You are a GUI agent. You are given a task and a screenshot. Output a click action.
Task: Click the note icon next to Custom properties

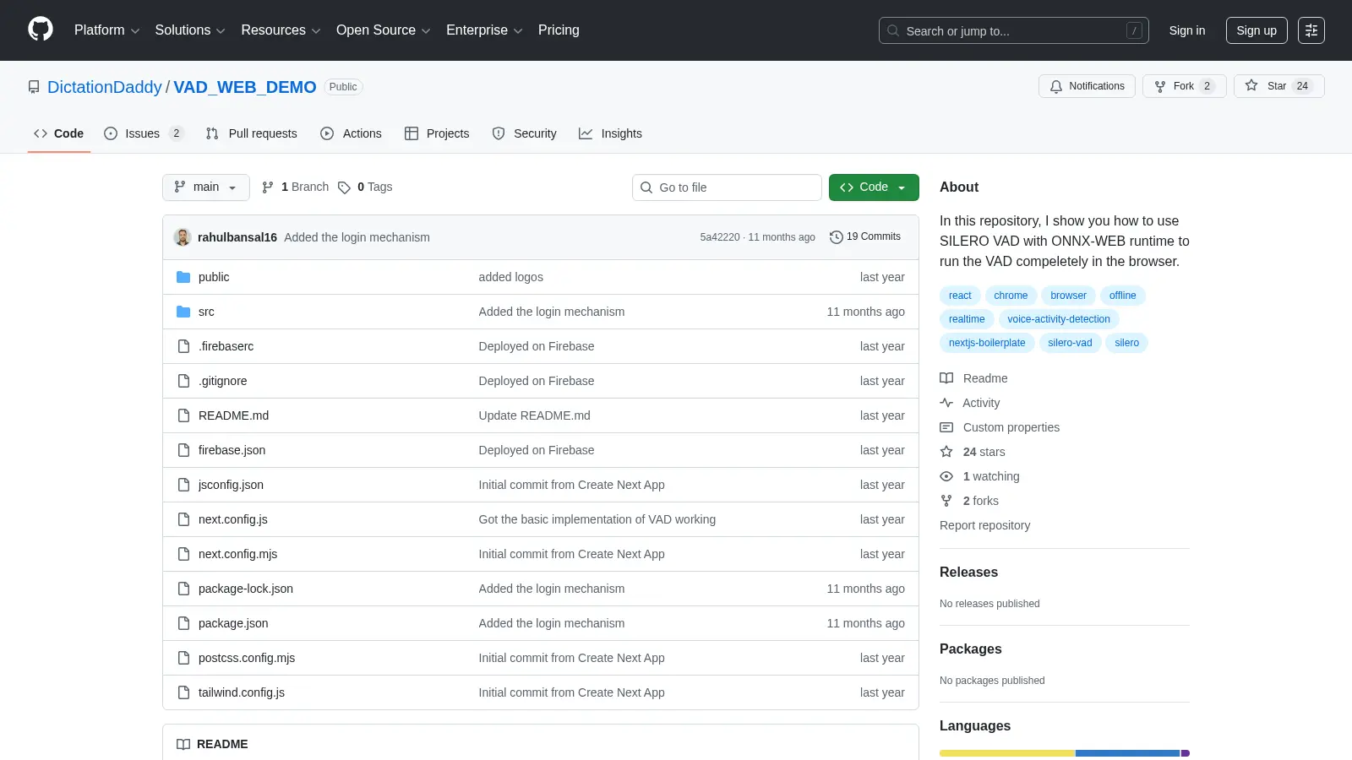[946, 427]
